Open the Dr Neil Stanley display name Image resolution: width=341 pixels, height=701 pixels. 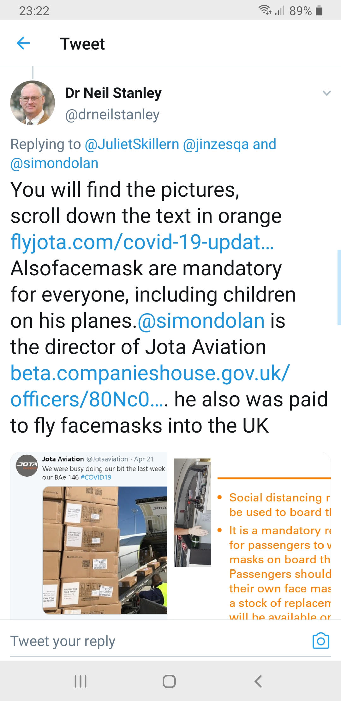click(113, 93)
